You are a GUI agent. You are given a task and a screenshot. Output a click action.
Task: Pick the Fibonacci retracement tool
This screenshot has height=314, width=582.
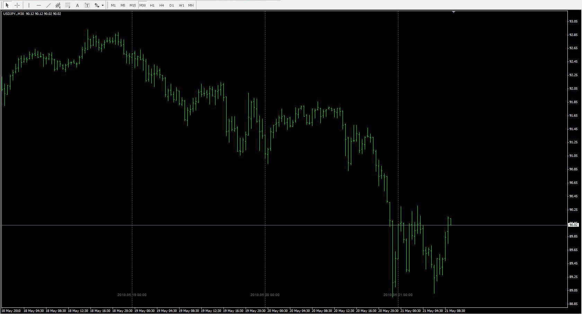coord(68,5)
